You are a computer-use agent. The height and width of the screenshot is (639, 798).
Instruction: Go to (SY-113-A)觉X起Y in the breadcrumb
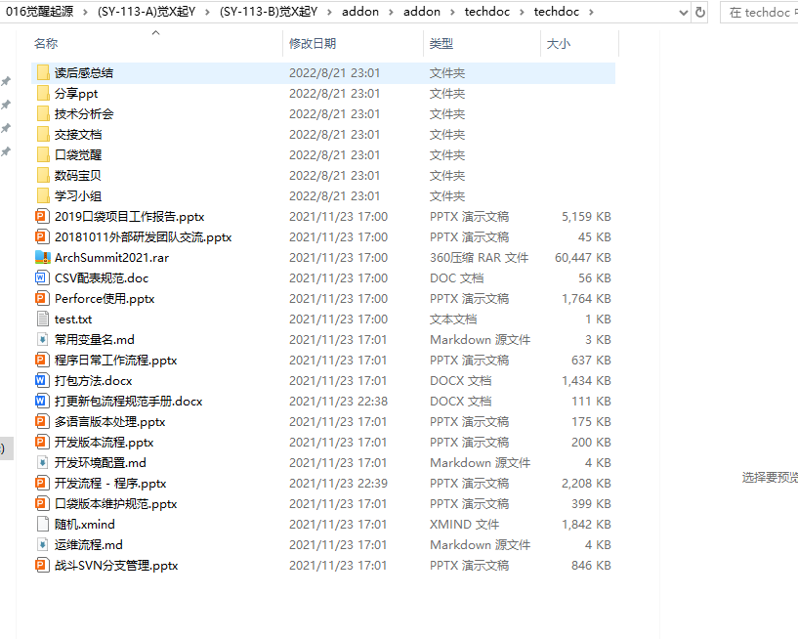tap(147, 12)
